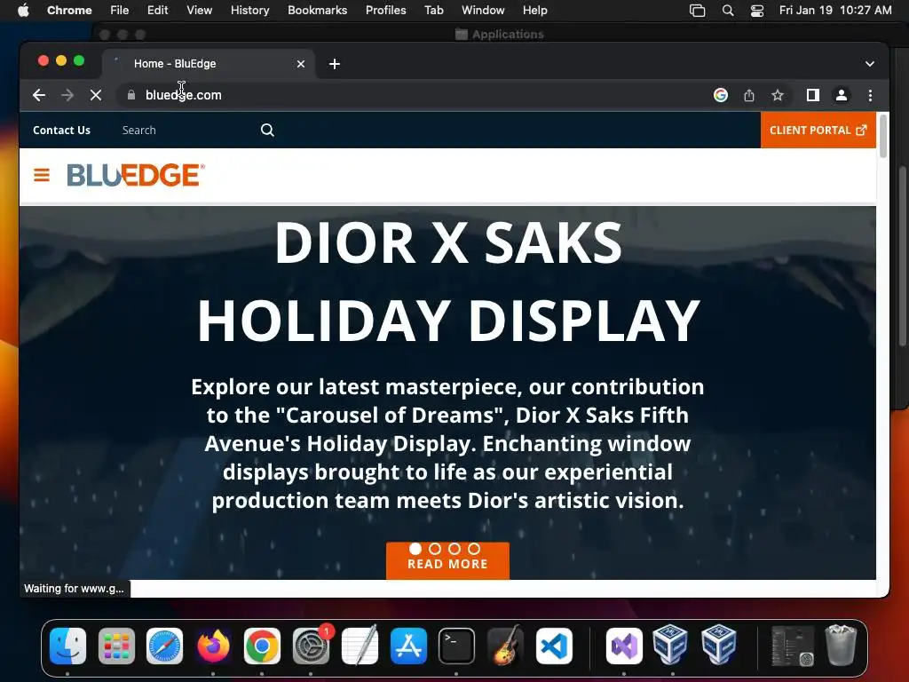Bookmark this page with the star icon
The width and height of the screenshot is (909, 682).
pyautogui.click(x=778, y=95)
